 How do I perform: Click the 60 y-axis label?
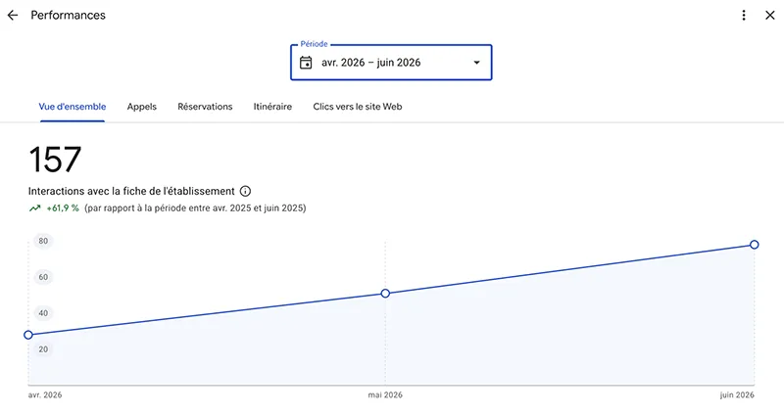pyautogui.click(x=43, y=277)
